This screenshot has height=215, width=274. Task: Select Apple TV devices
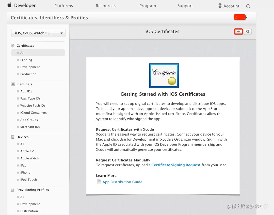coord(27,151)
